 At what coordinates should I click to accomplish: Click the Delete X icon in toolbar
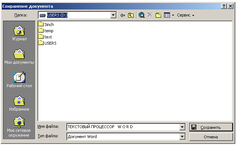(x=150, y=15)
